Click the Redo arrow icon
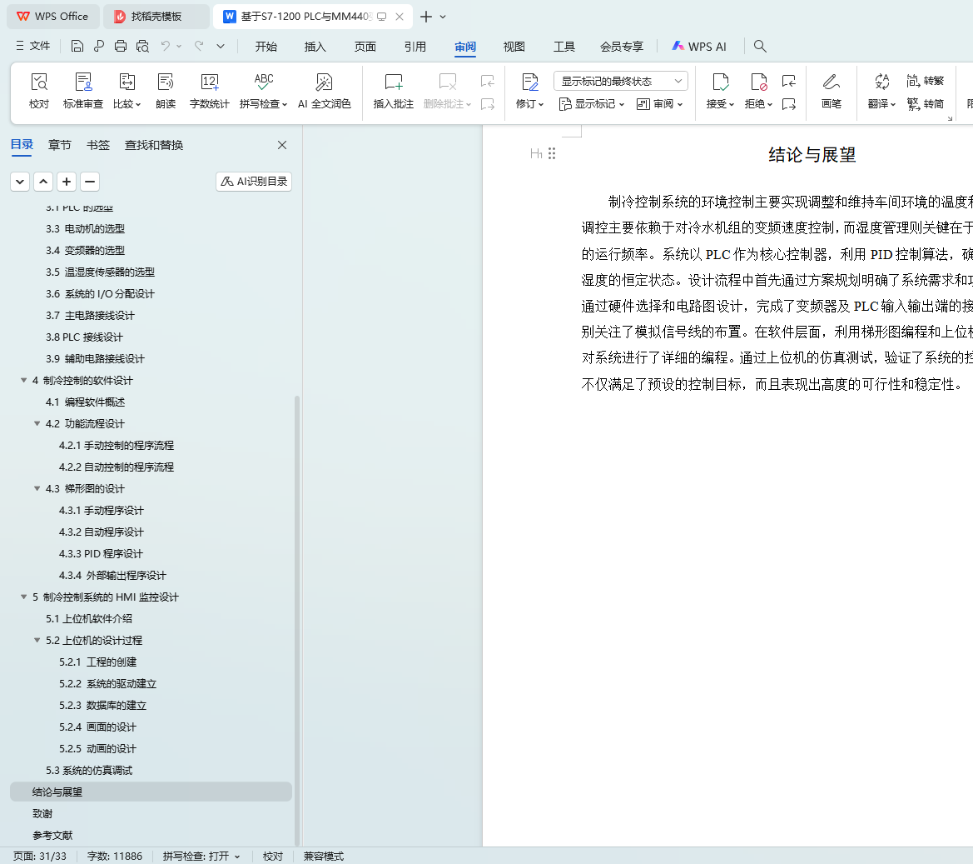The image size is (973, 864). click(199, 46)
